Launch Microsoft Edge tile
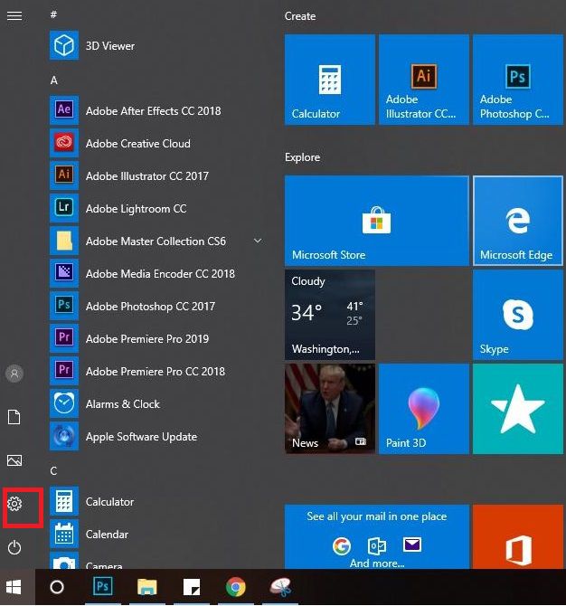 [x=518, y=221]
